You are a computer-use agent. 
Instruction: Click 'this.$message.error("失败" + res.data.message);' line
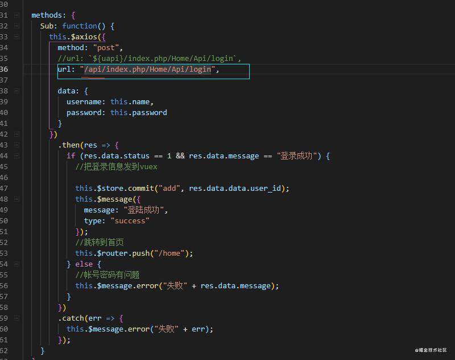click(177, 286)
